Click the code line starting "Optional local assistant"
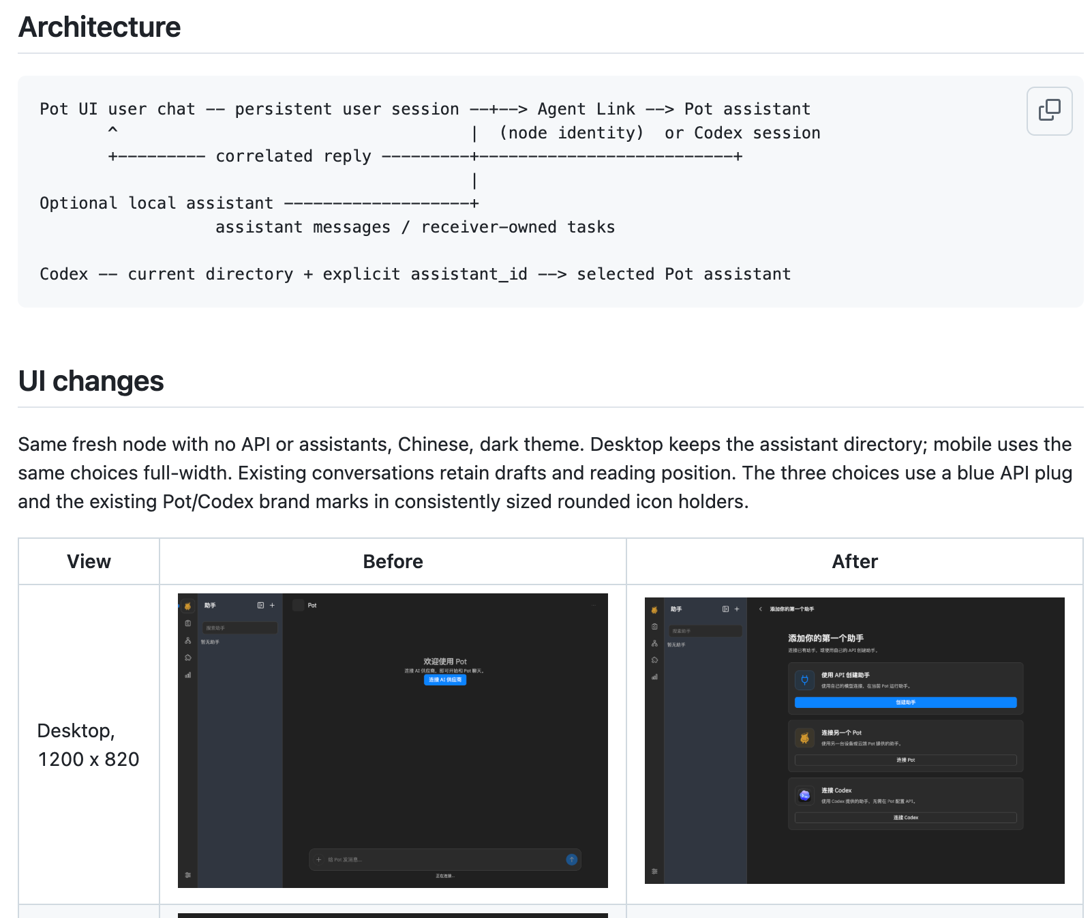1092x918 pixels. [259, 203]
